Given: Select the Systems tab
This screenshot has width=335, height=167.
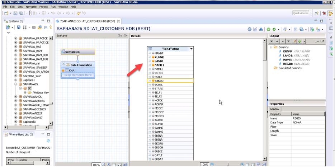Looking at the screenshot, I should [x=14, y=21].
